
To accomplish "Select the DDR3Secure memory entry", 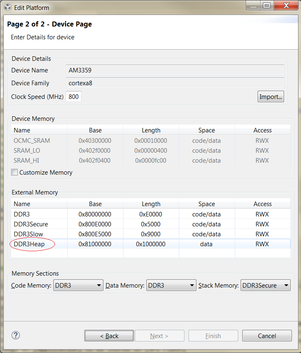I will (x=31, y=224).
